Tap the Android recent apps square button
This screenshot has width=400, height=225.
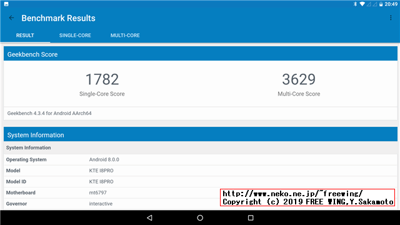coord(251,217)
